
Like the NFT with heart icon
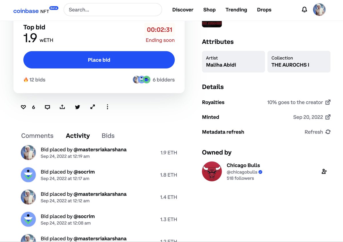click(23, 107)
